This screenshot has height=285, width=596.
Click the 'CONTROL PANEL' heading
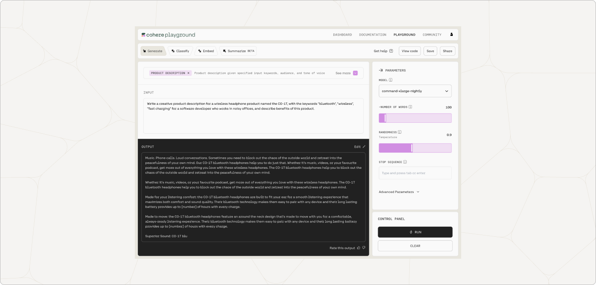click(391, 219)
